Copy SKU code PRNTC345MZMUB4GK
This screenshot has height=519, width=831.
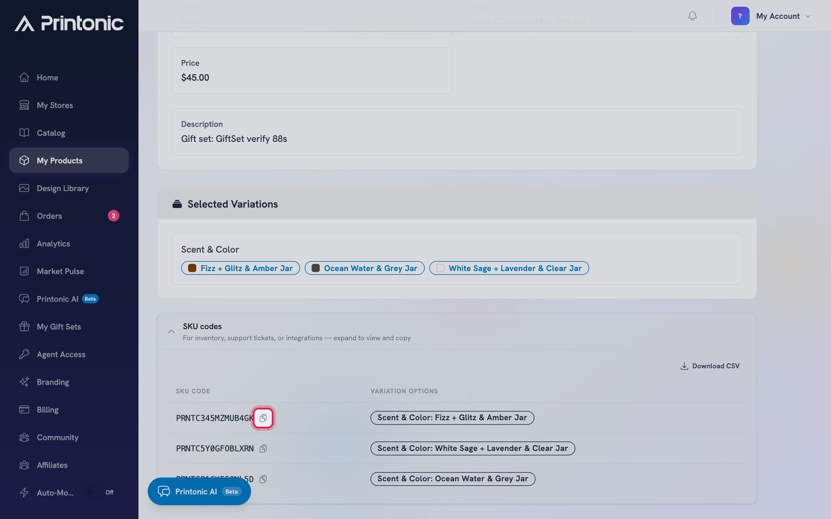click(263, 418)
